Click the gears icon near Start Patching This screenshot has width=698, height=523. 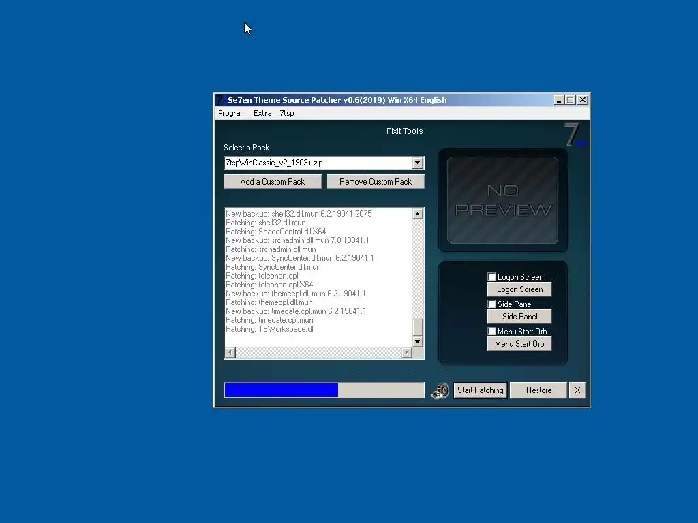[x=440, y=390]
